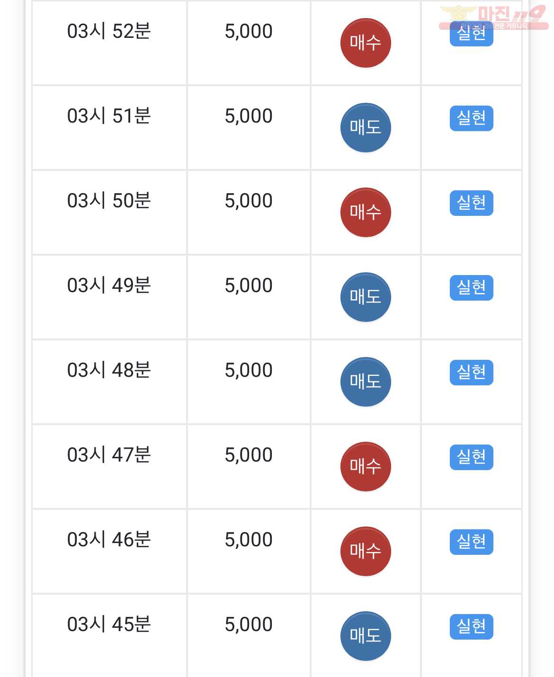Click the blue 매도 circle for 03시 51분

point(366,127)
